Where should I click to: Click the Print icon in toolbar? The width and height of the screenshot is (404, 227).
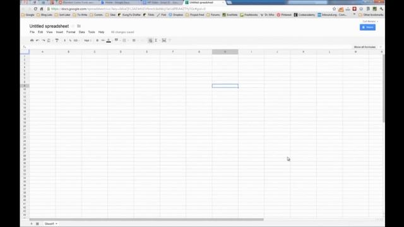point(32,40)
